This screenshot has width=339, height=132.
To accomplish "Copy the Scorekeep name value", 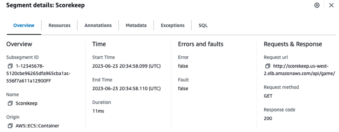I will point(10,104).
